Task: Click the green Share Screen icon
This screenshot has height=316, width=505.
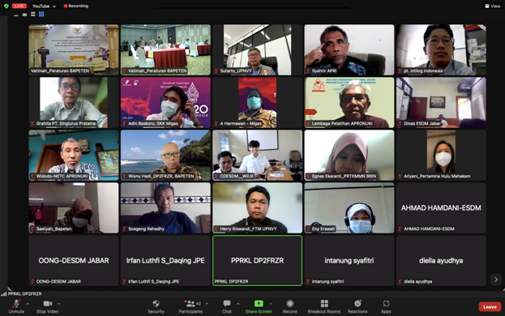Action: pos(259,304)
